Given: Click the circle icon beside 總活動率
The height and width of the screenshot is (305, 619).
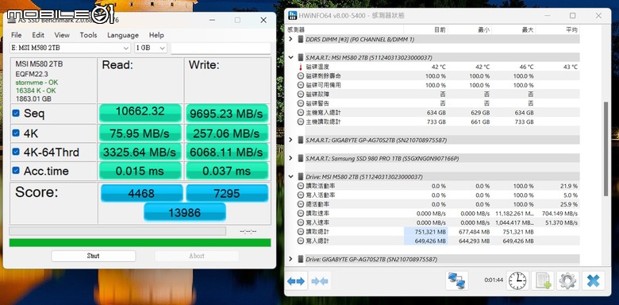Looking at the screenshot, I should [x=301, y=204].
